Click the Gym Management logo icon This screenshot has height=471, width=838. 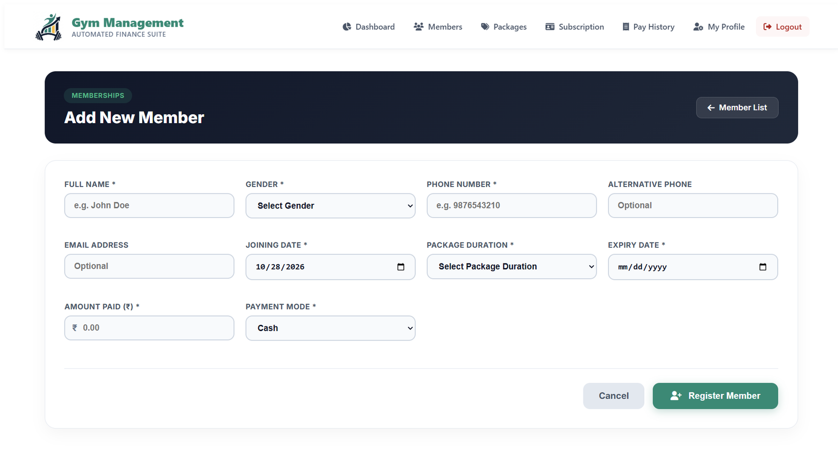point(49,27)
